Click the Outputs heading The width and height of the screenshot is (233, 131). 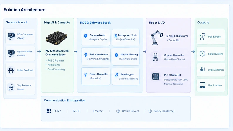click(x=203, y=23)
